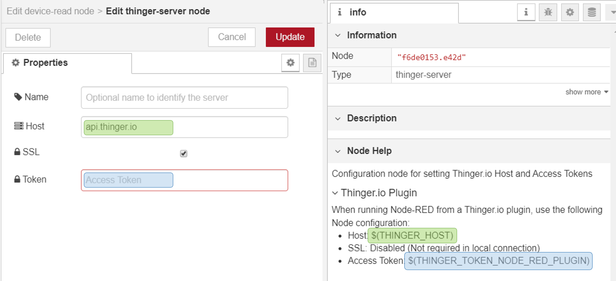The image size is (616, 281).
Task: Collapse the Information section
Action: [x=338, y=35]
